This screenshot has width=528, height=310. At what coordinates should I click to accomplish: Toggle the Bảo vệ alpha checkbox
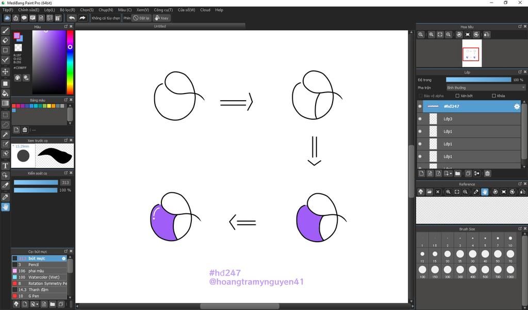point(420,96)
